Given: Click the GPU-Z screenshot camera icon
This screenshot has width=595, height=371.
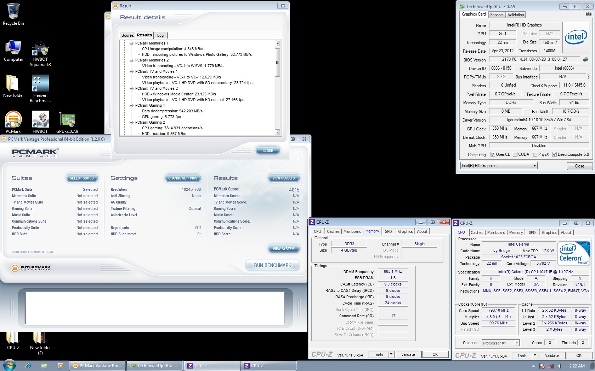Looking at the screenshot, I should 588,14.
